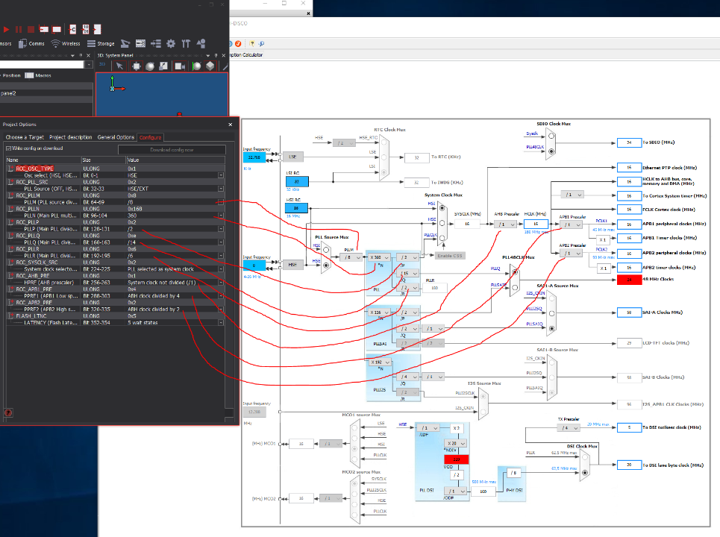
Task: Switch to the Choose a Target tab
Action: pos(25,137)
